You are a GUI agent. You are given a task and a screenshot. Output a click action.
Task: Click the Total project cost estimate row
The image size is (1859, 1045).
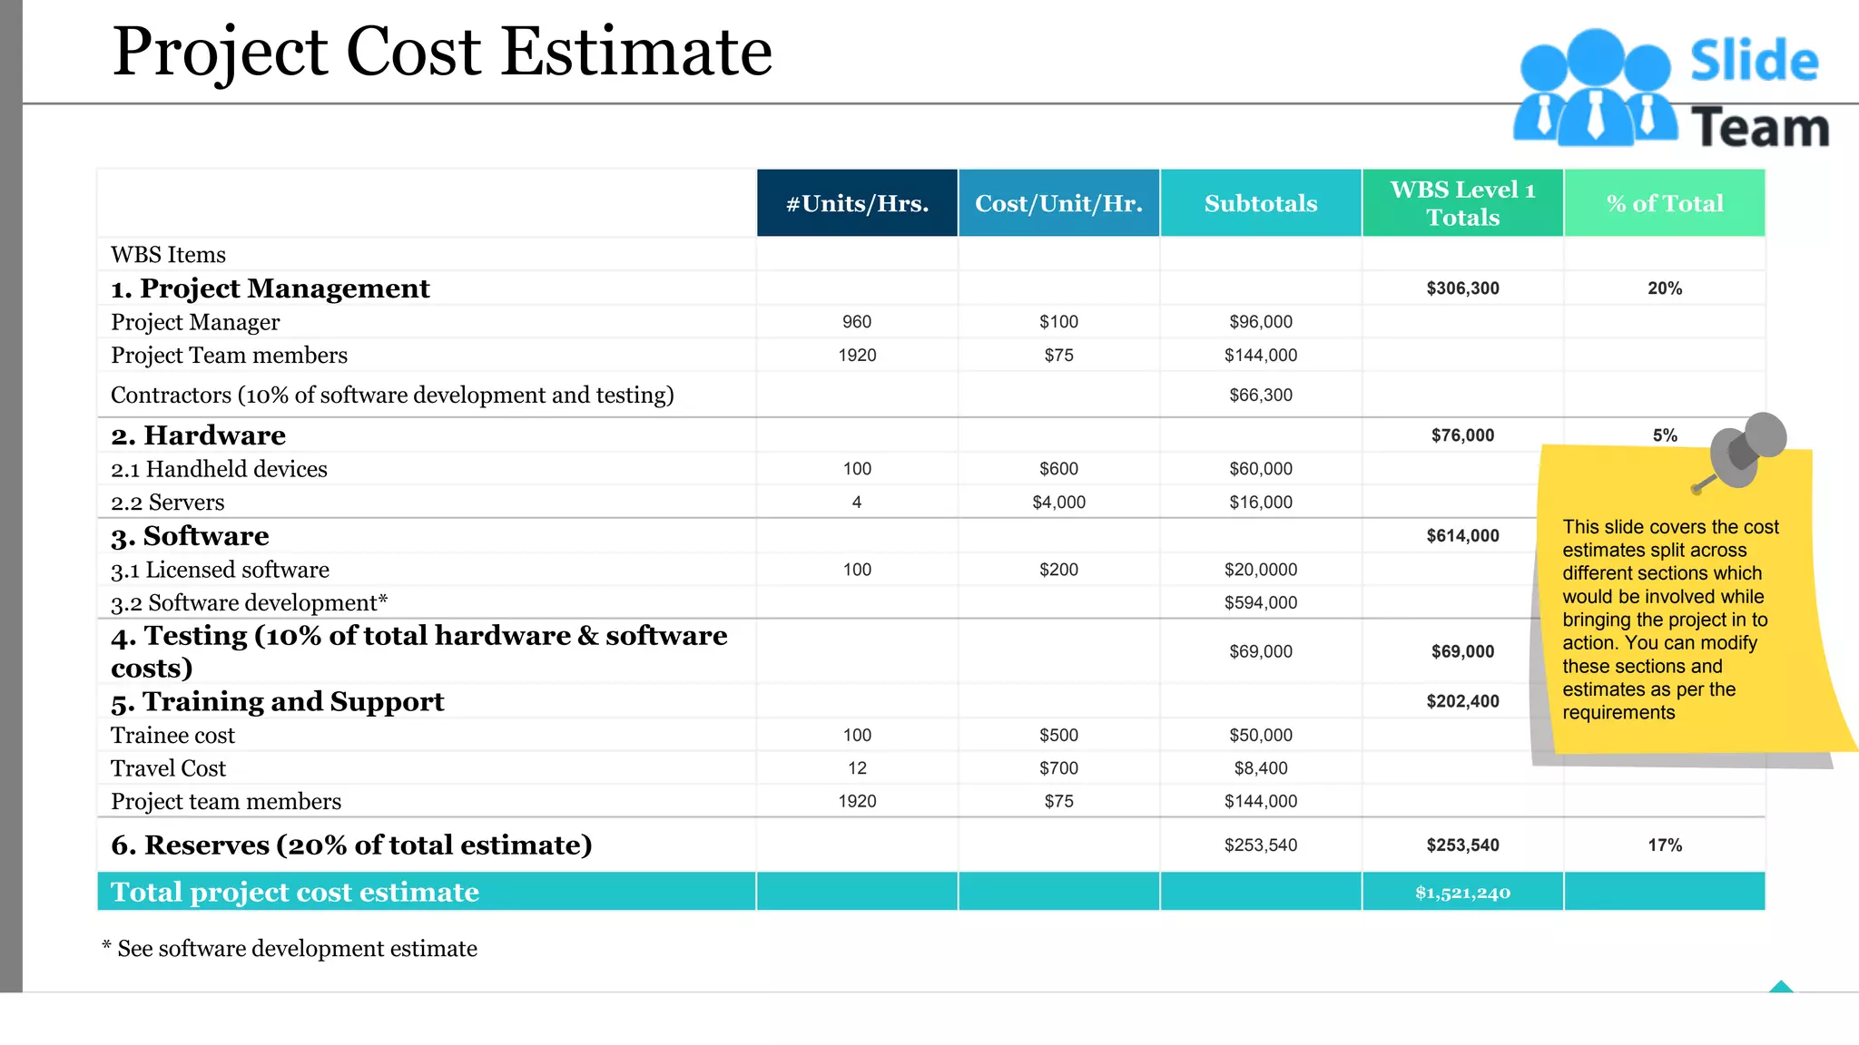(295, 892)
